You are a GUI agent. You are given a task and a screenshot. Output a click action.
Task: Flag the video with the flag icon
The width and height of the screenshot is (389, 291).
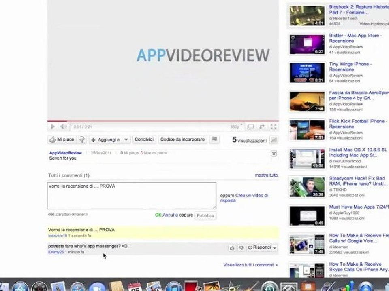[x=214, y=139]
